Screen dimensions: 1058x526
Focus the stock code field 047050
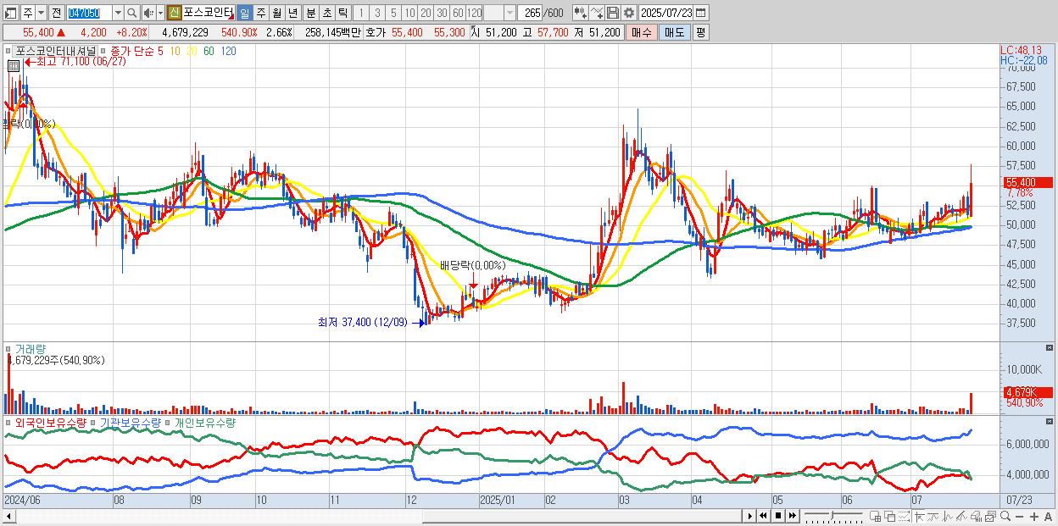(x=89, y=13)
